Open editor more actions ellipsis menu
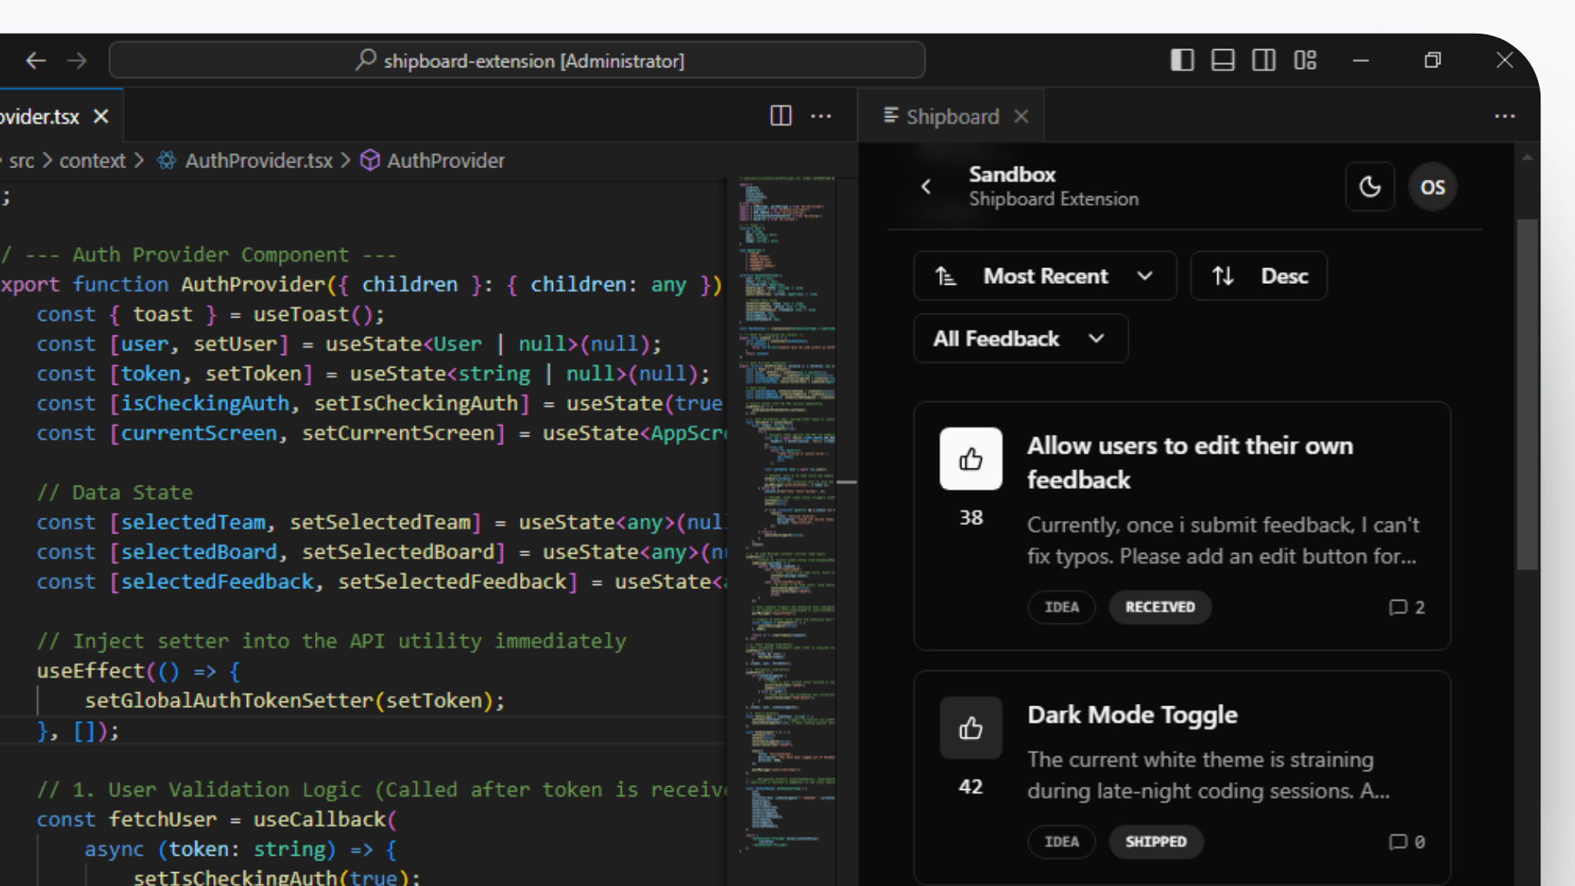Image resolution: width=1575 pixels, height=886 pixels. coord(821,116)
